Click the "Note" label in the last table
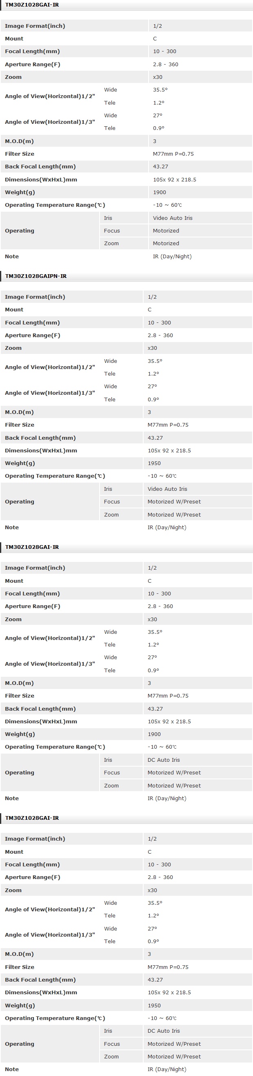This screenshot has height=1076, width=253. pos(12,1069)
